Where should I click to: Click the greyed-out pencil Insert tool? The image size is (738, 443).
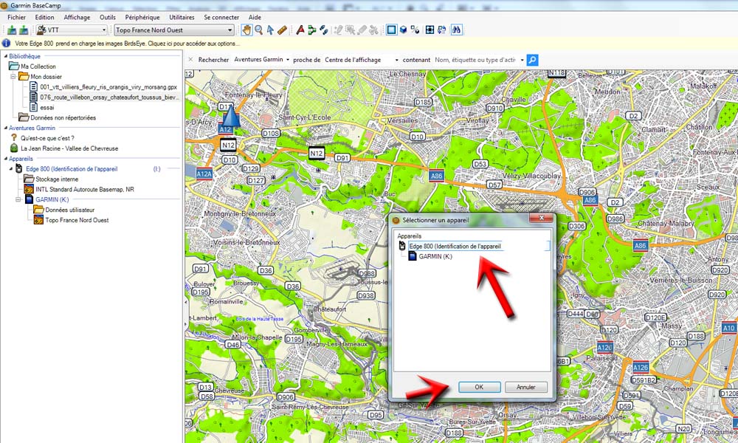338,30
